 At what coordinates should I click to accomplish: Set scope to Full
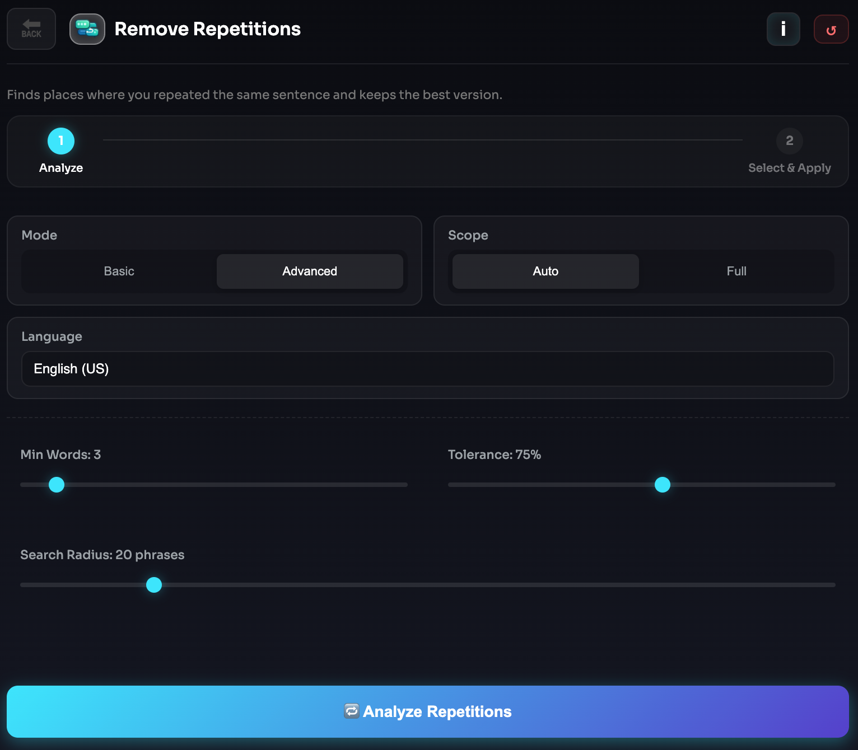coord(736,271)
